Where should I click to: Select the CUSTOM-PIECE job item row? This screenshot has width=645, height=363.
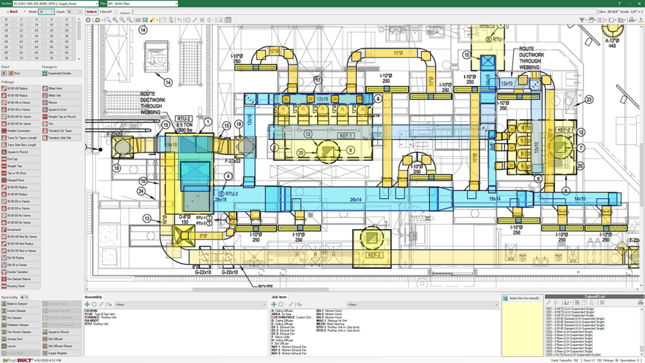tap(292, 317)
